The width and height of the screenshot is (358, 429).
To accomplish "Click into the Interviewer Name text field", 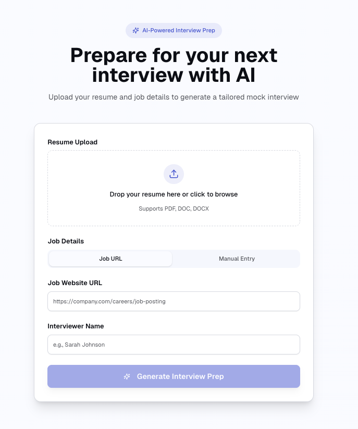I will [x=174, y=345].
